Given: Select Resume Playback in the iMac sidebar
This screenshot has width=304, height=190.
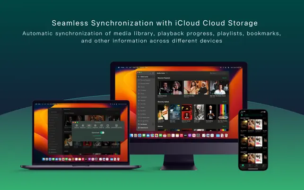Looking at the screenshot, I should [145, 80].
